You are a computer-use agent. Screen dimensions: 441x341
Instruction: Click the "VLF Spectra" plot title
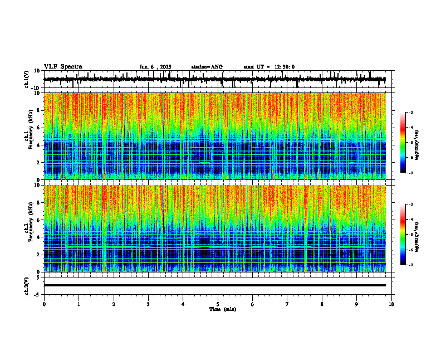[x=63, y=67]
